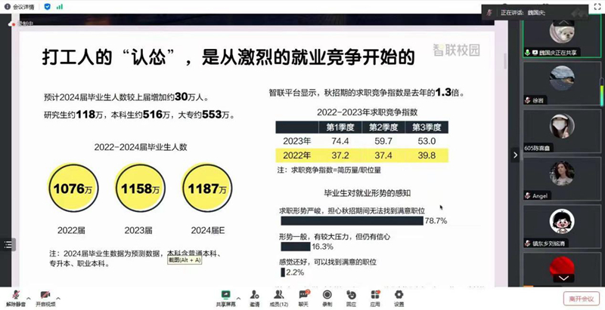The image size is (605, 310).
Task: Click the red Leave Meeting button
Action: pos(583,297)
